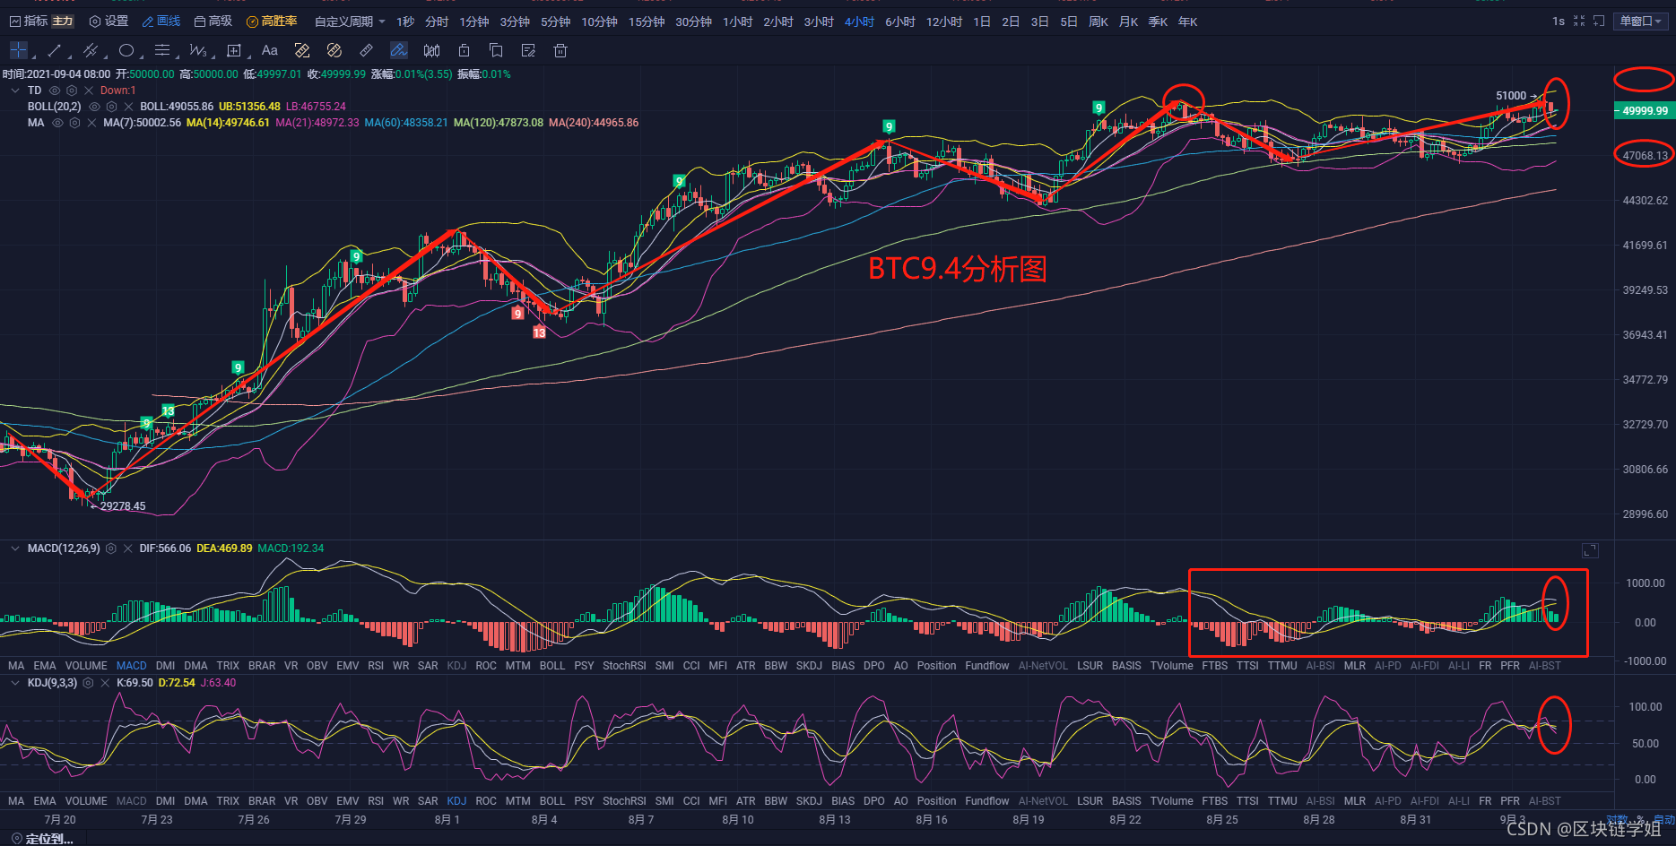Click the edit drawings icon

tap(528, 51)
